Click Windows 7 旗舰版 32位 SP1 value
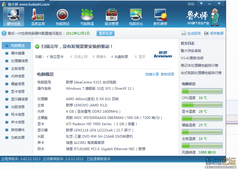The width and height of the screenshot is (238, 170). coord(100,89)
